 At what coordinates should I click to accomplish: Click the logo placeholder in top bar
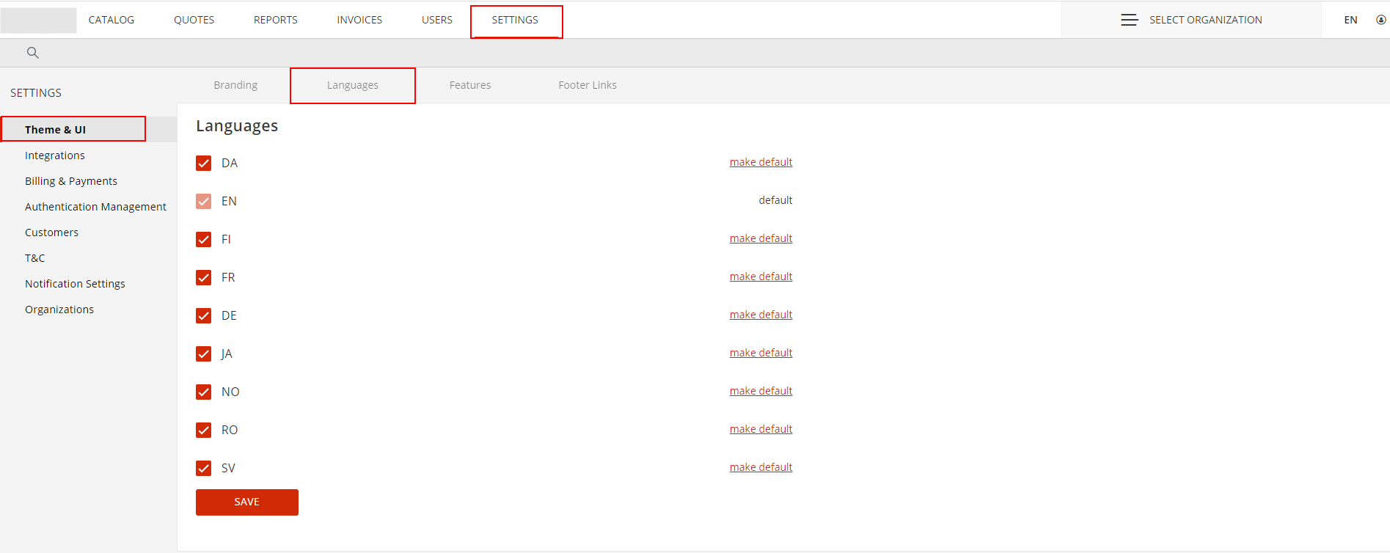38,20
